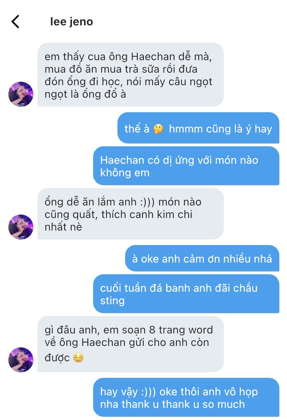Image resolution: width=287 pixels, height=420 pixels.
Task: Tap the 'cuối tuần đá banh' message bubble
Action: [x=186, y=294]
